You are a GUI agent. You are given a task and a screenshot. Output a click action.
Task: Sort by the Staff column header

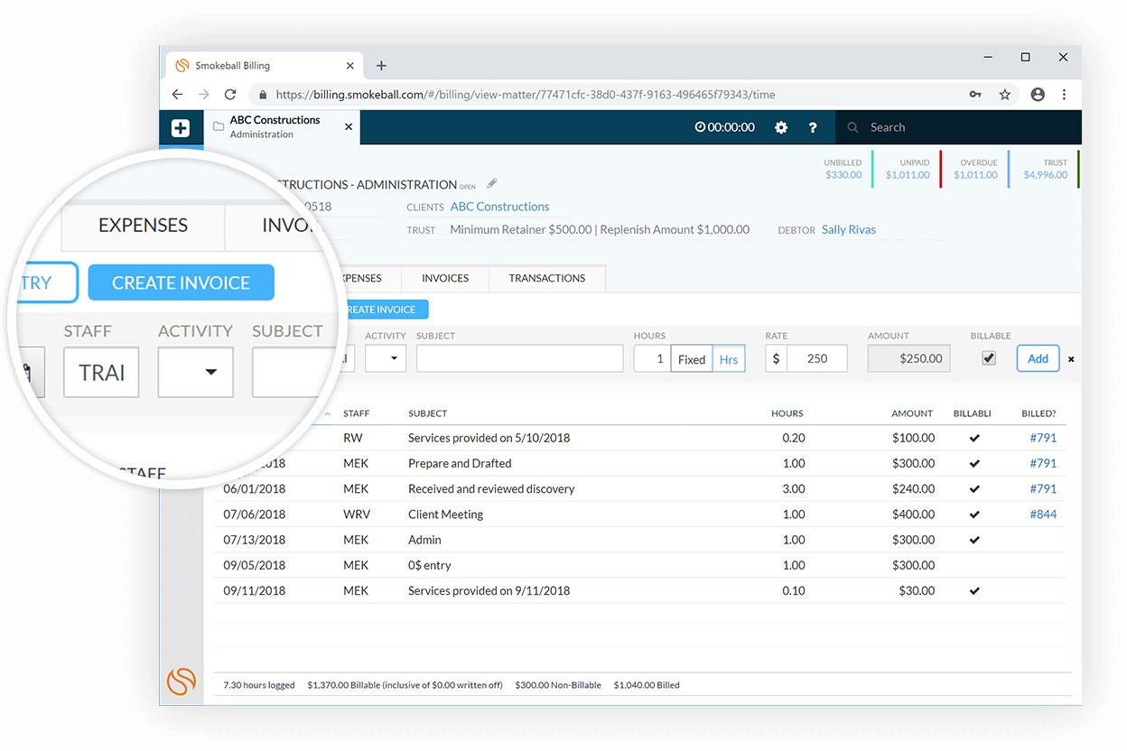[356, 413]
